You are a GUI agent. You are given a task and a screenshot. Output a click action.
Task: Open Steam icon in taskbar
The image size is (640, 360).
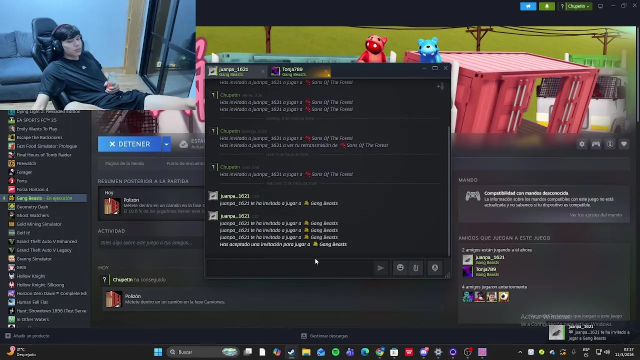[x=291, y=352]
